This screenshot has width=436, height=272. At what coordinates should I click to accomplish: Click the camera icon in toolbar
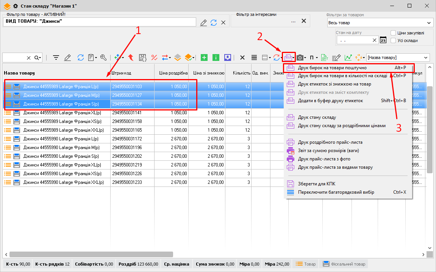click(x=300, y=58)
